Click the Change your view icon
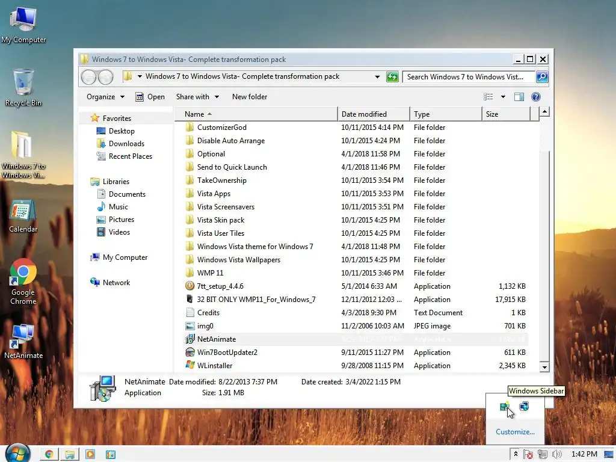The image size is (616, 462). point(488,97)
